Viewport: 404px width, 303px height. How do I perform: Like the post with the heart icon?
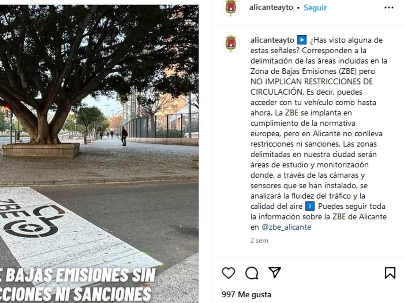click(228, 273)
